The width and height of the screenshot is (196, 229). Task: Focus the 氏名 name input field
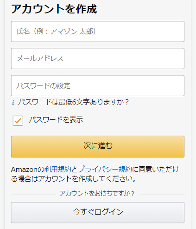98,32
